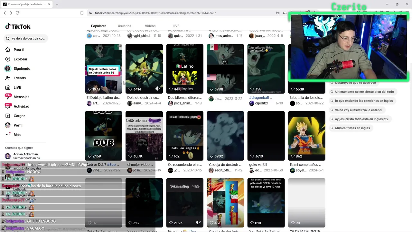Viewport: 412px width, 232px height.
Task: Unmute video with 21.2K likes
Action: tap(198, 223)
